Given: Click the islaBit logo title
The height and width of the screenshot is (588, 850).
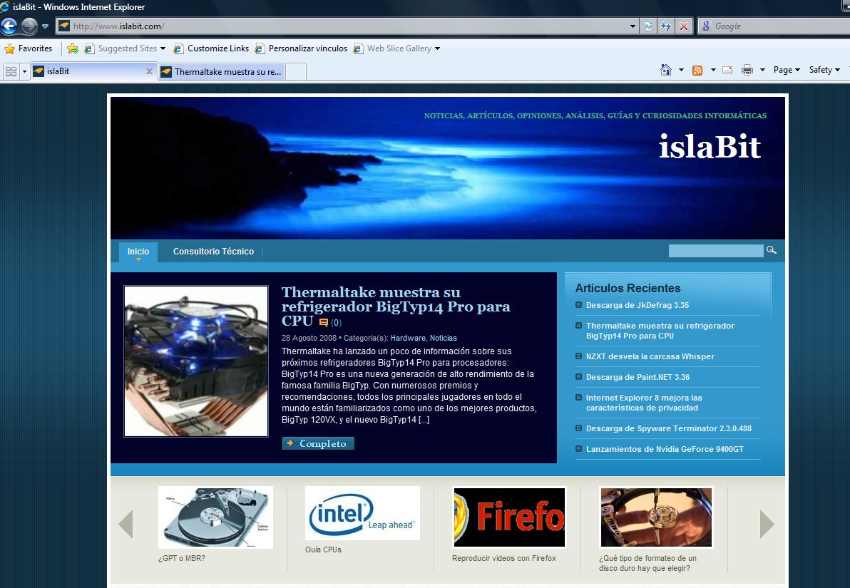Looking at the screenshot, I should [710, 146].
